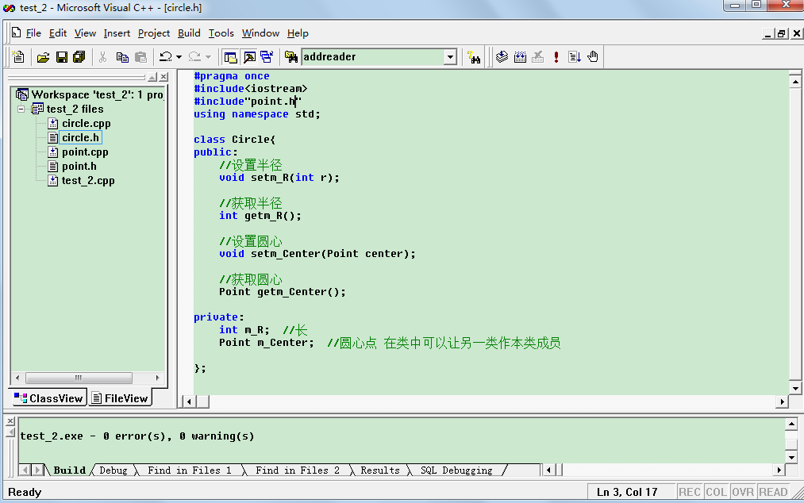Screen dimensions: 804x503
Task: Open the Window menu
Action: pos(260,33)
